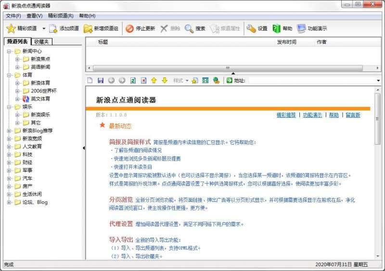Open the 功能演示 link in the page
385x271 pixels.
pos(312,115)
